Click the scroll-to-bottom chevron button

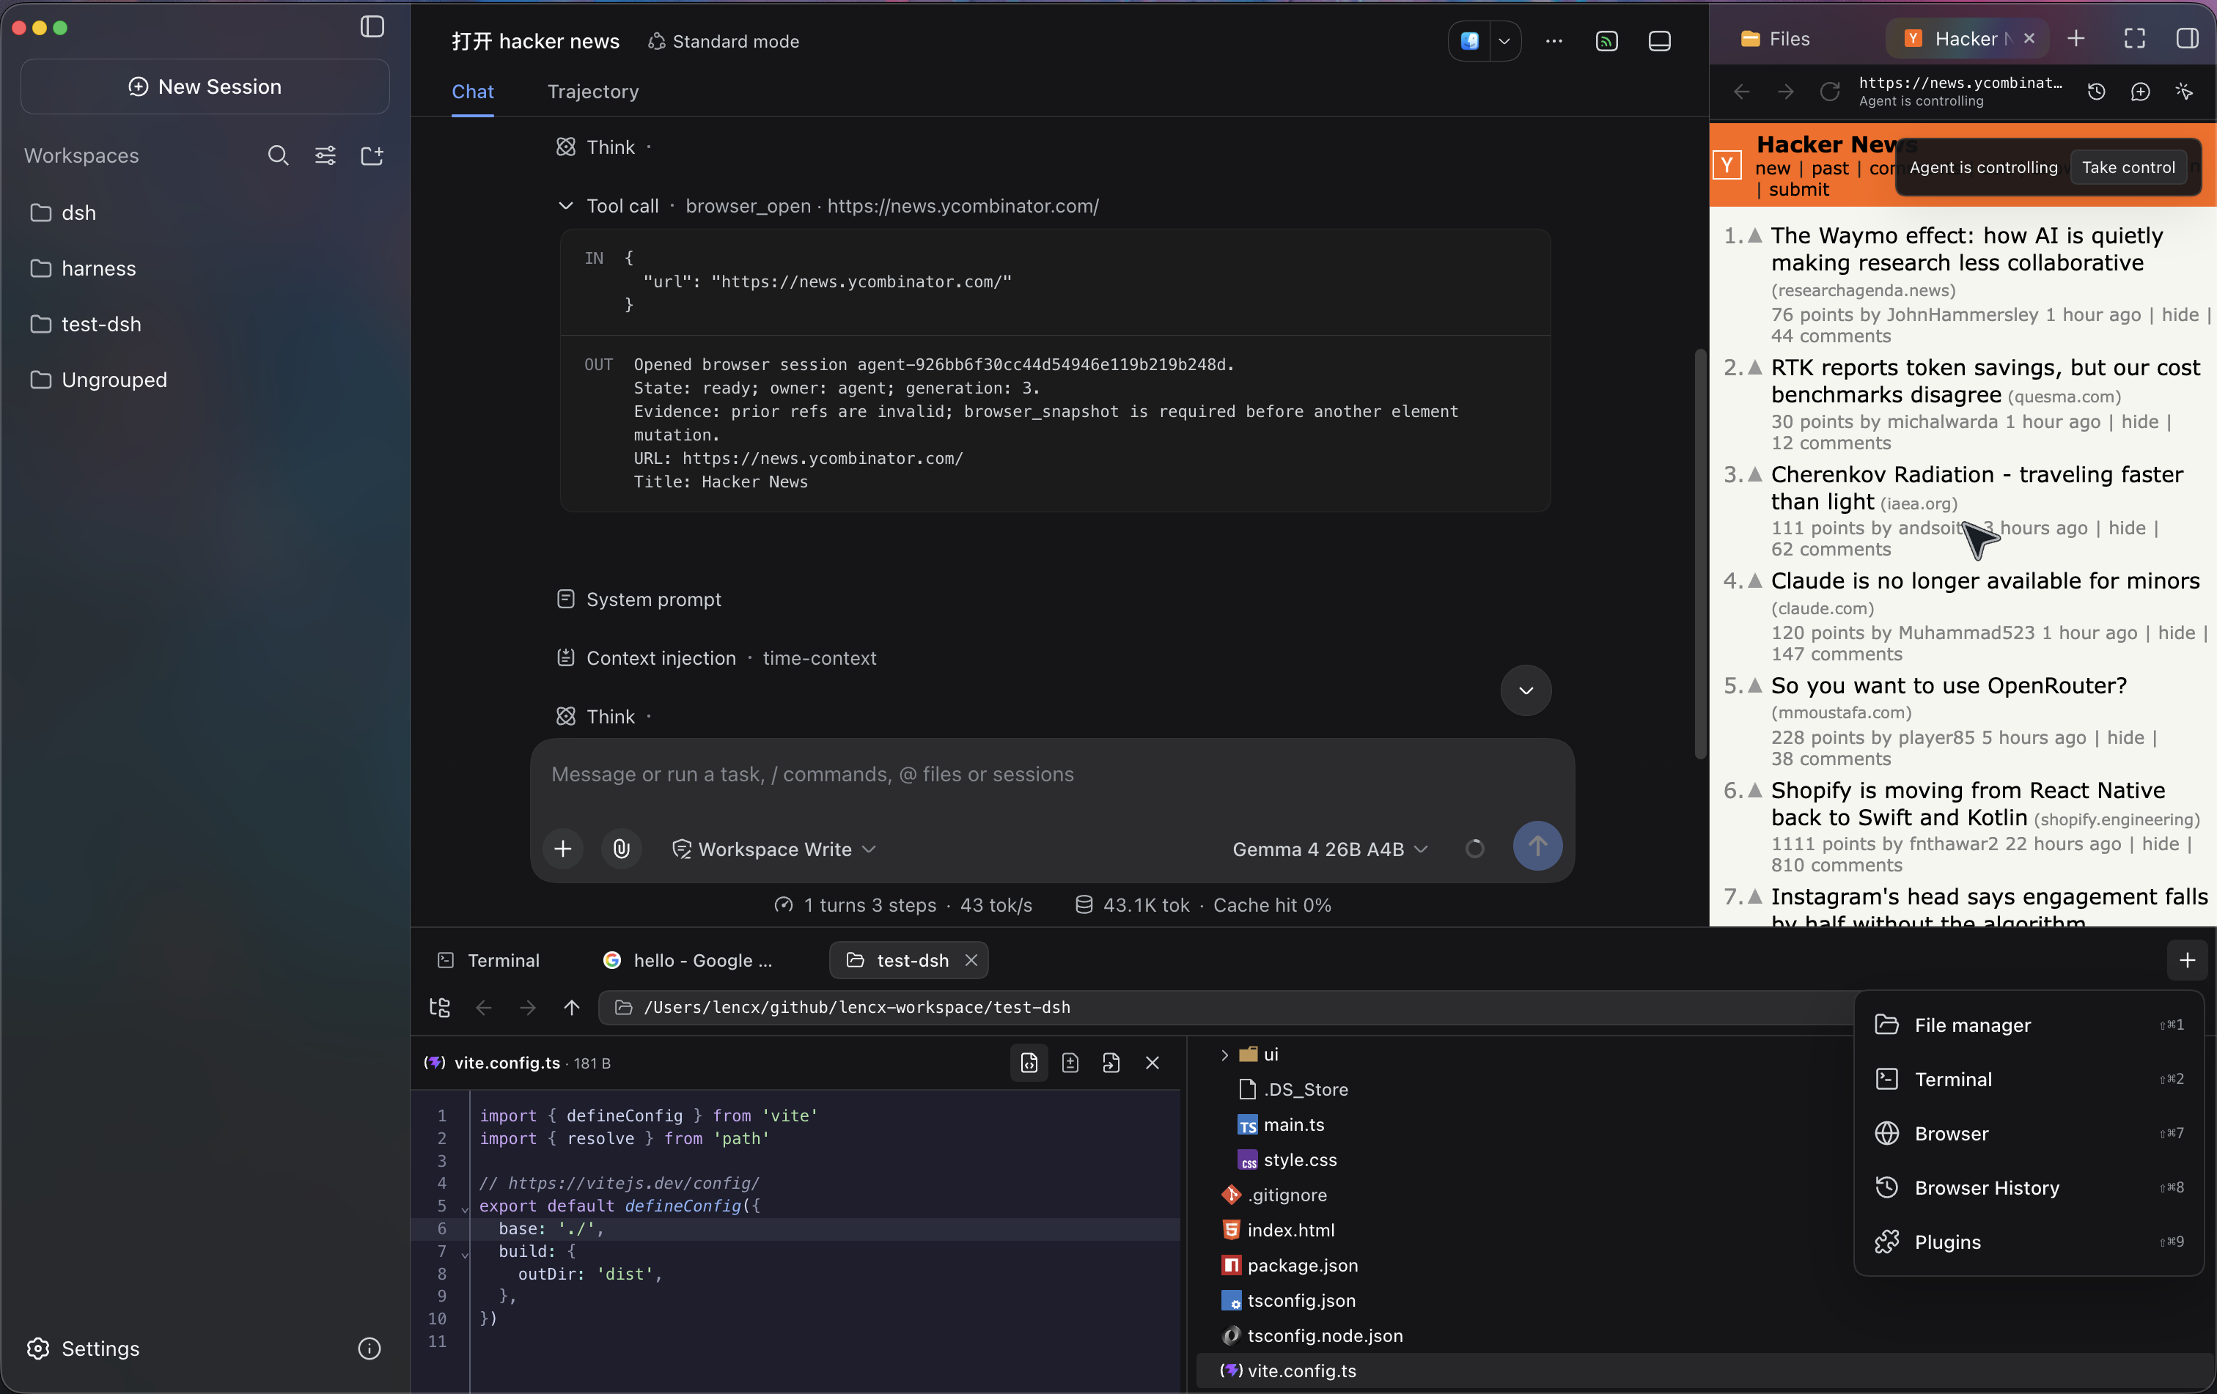(x=1526, y=690)
